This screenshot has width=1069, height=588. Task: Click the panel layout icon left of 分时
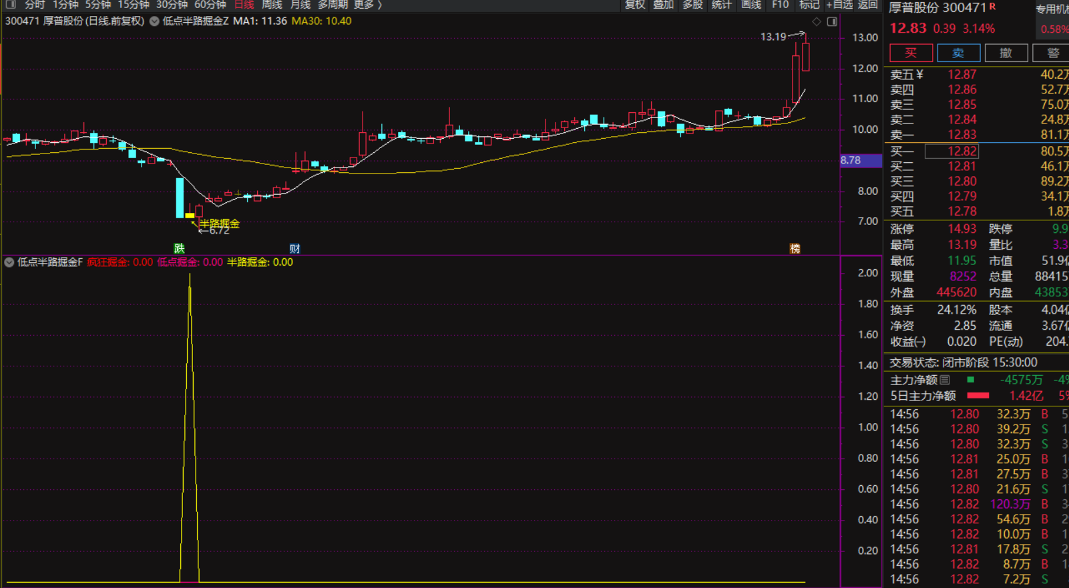click(11, 5)
